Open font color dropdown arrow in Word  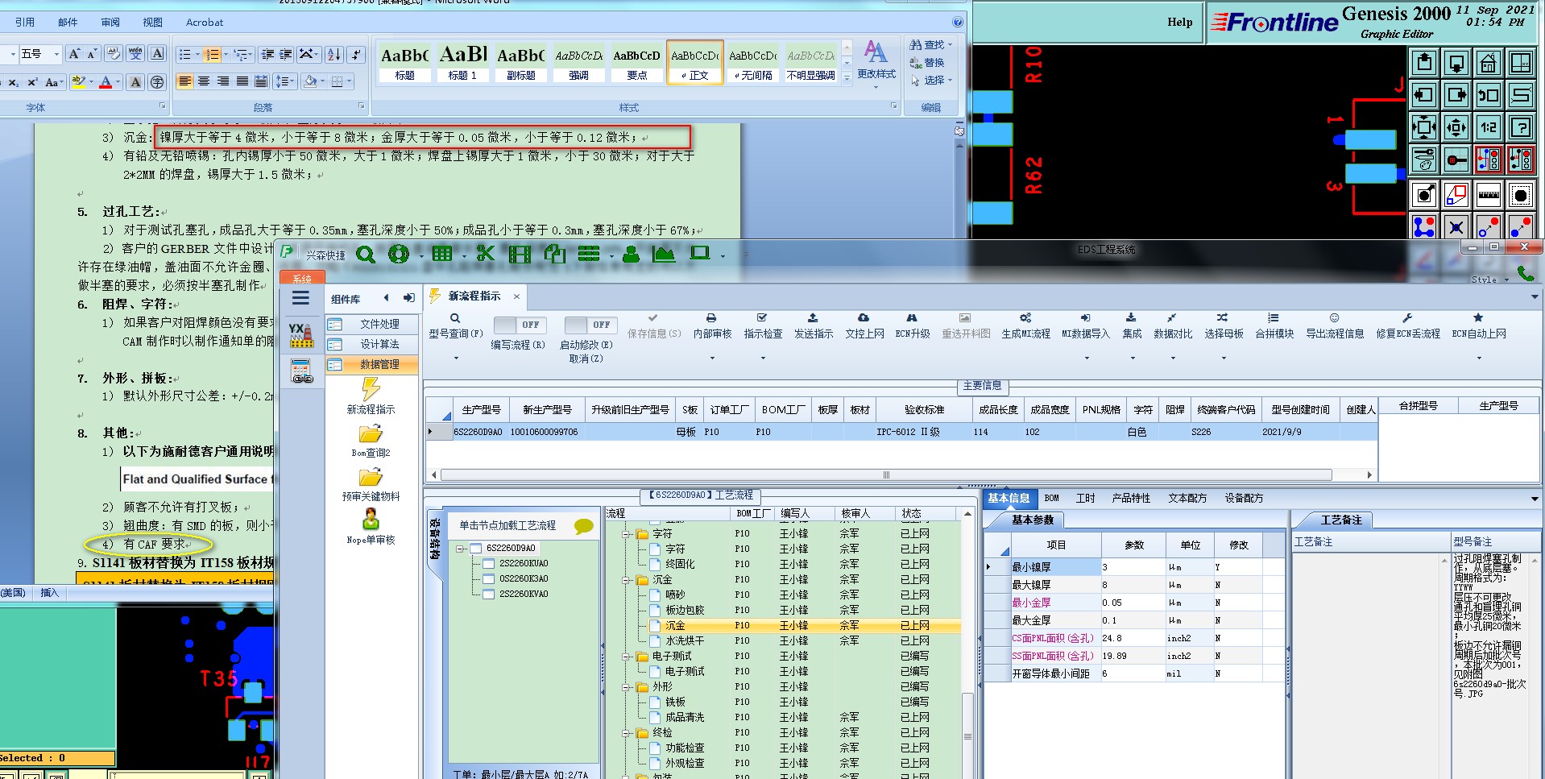click(x=118, y=82)
